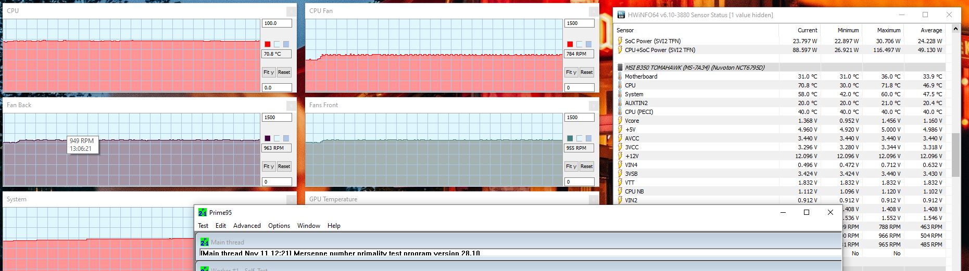Click the 1500 maximum field in CPU Fan graph

[x=580, y=23]
